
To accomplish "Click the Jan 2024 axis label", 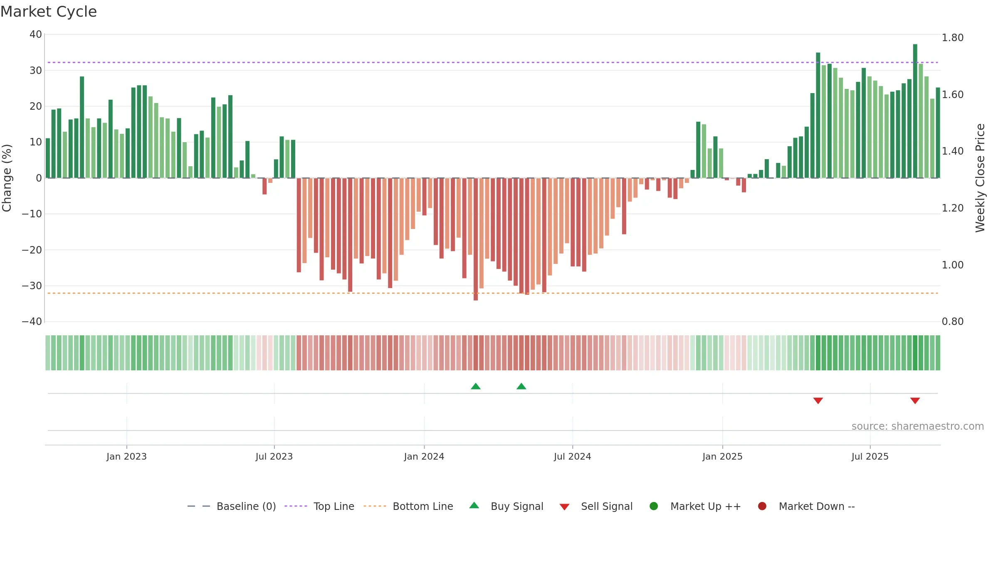I will tap(424, 457).
